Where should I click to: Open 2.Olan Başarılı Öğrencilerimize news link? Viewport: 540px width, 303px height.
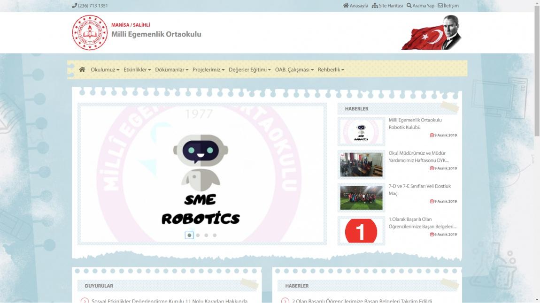click(x=362, y=301)
